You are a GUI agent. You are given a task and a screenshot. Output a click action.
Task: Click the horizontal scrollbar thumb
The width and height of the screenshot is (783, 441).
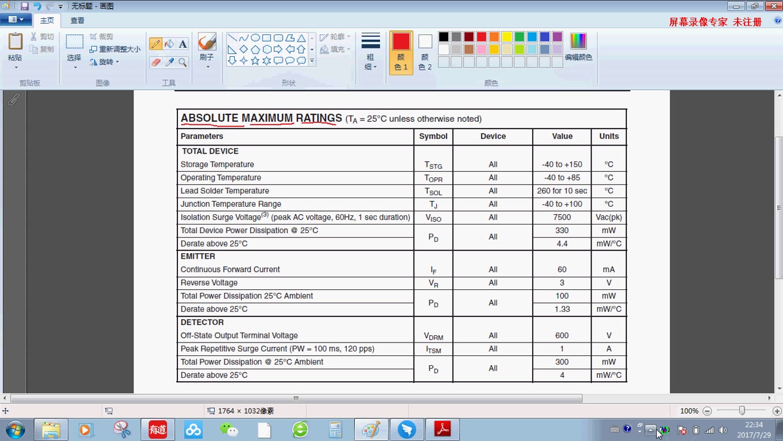click(296, 398)
